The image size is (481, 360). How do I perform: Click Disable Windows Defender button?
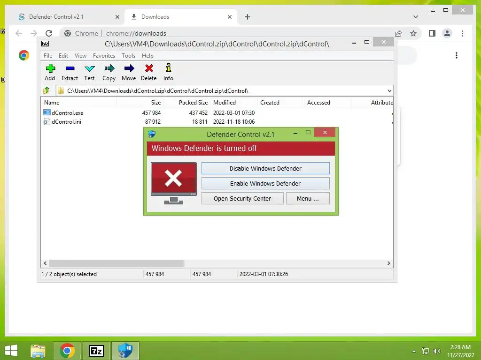[x=265, y=168]
